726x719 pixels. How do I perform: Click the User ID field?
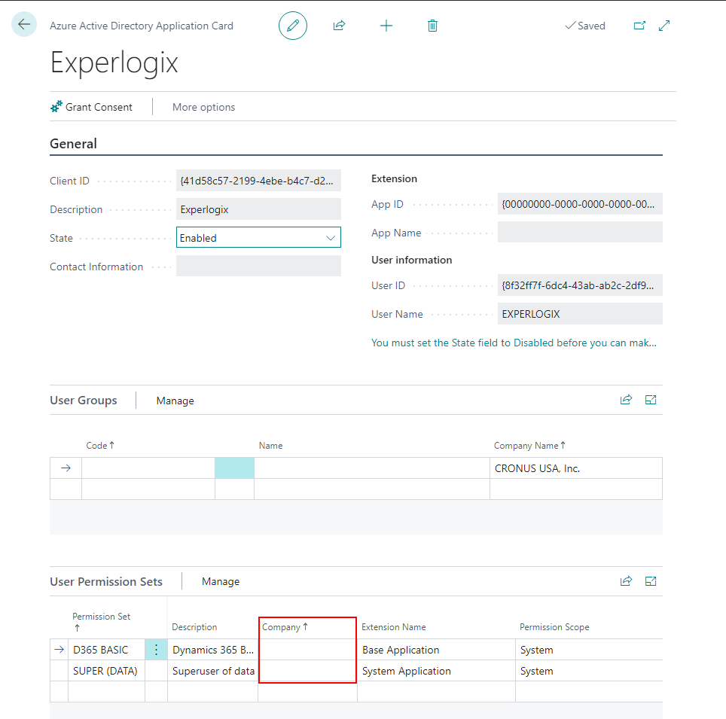click(x=580, y=285)
